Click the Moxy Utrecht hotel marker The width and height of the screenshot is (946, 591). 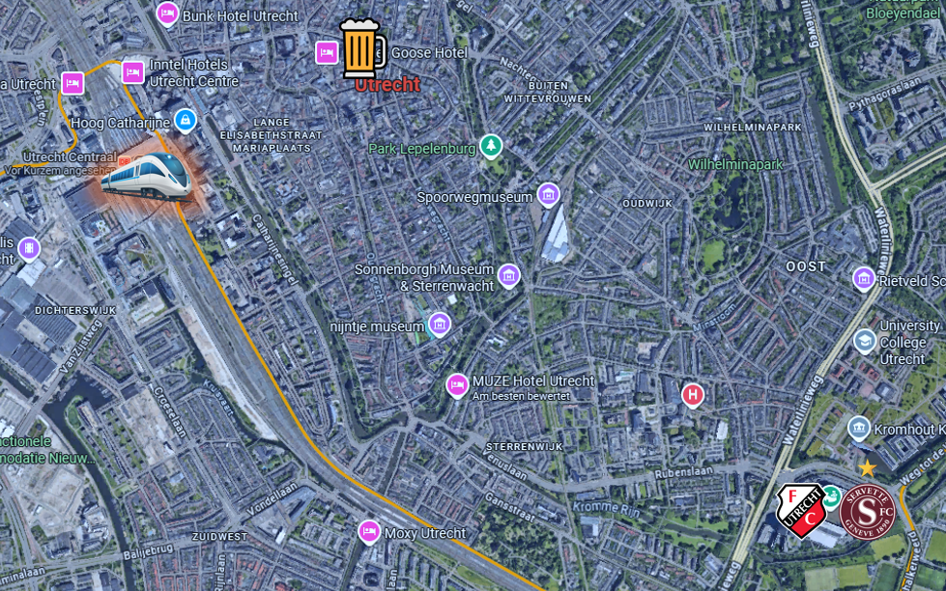click(368, 532)
